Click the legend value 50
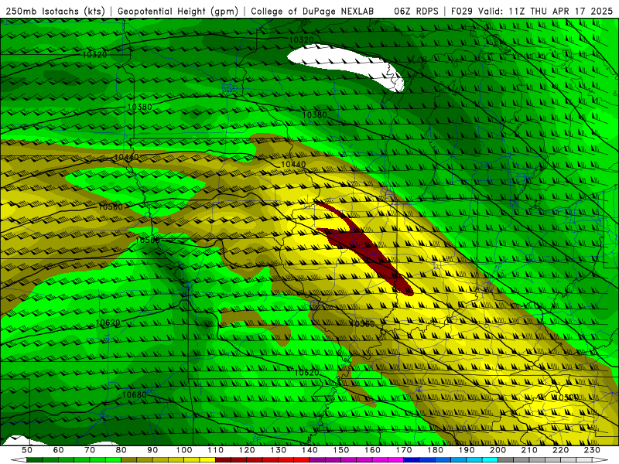This screenshot has width=619, height=464. [27, 450]
